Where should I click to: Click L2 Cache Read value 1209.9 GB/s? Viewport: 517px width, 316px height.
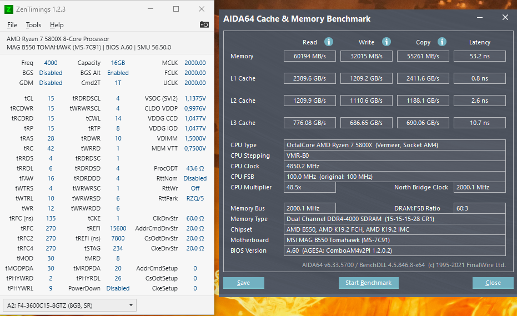pyautogui.click(x=310, y=101)
